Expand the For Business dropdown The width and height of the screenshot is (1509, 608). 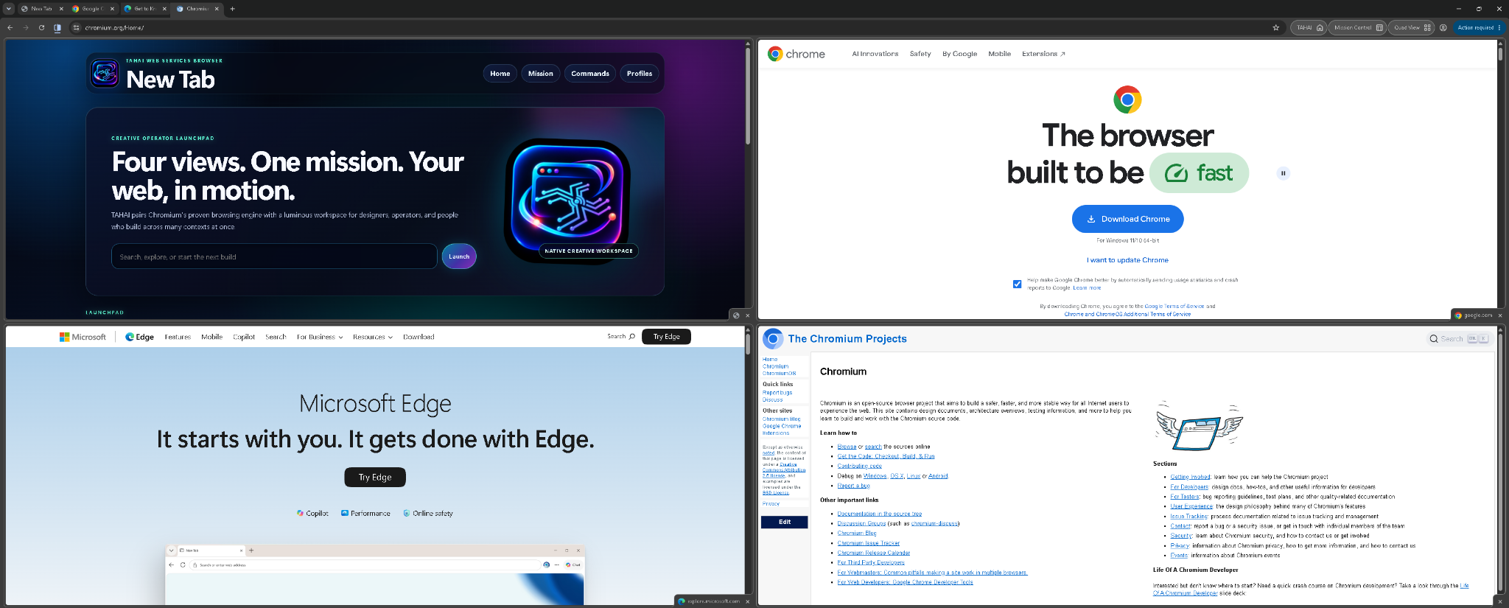point(320,337)
